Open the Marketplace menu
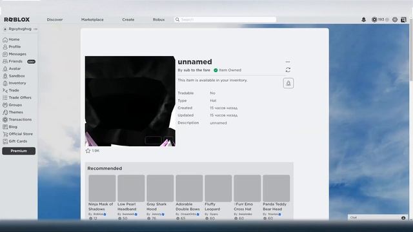 pos(92,19)
